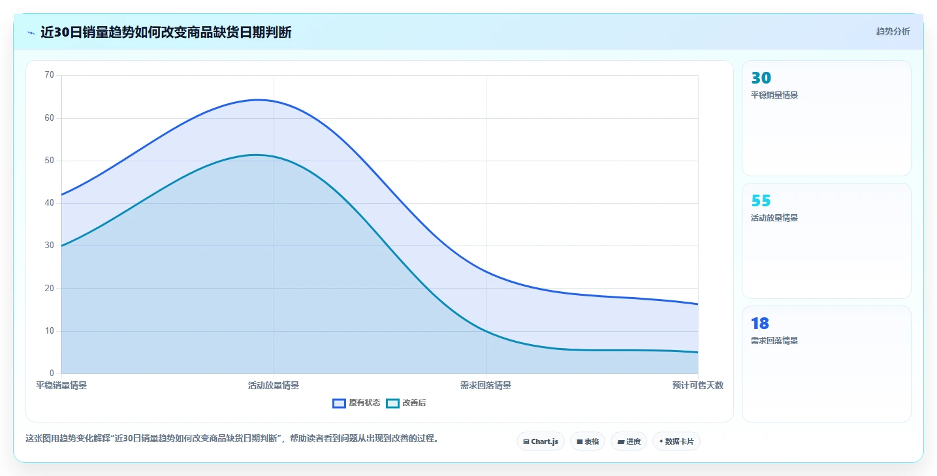The height and width of the screenshot is (476, 937).
Task: Click the Chart.js tag
Action: tap(541, 441)
